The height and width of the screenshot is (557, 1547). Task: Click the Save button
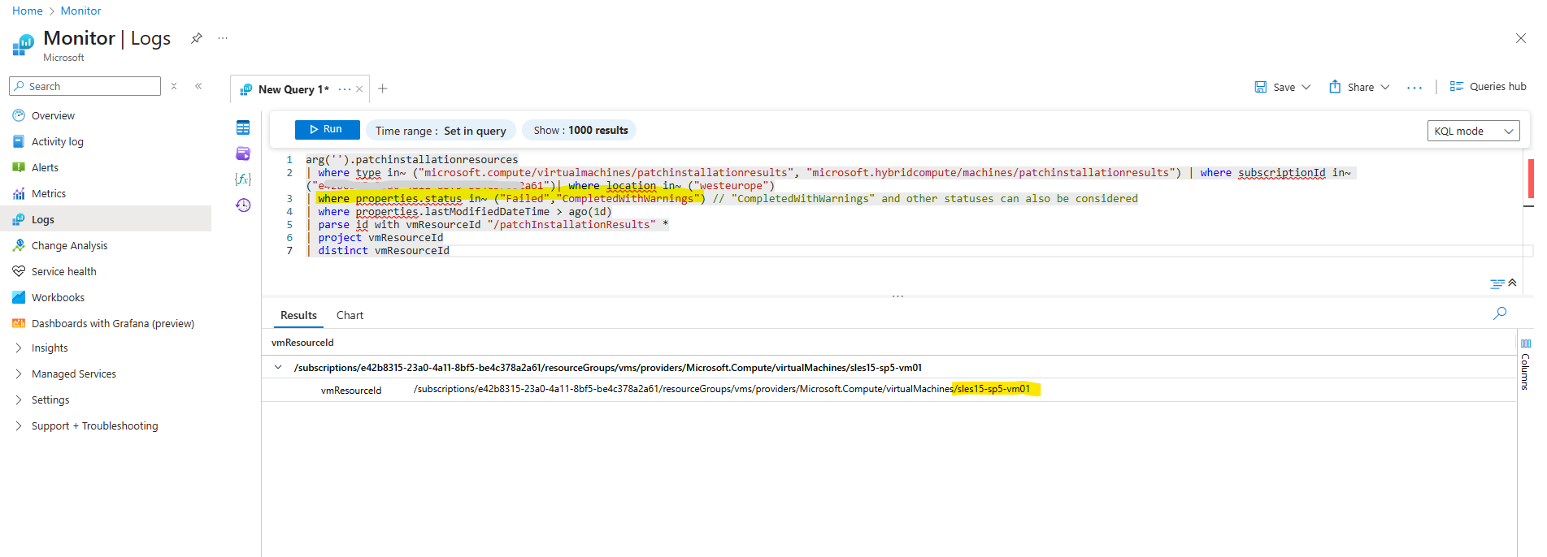1275,87
